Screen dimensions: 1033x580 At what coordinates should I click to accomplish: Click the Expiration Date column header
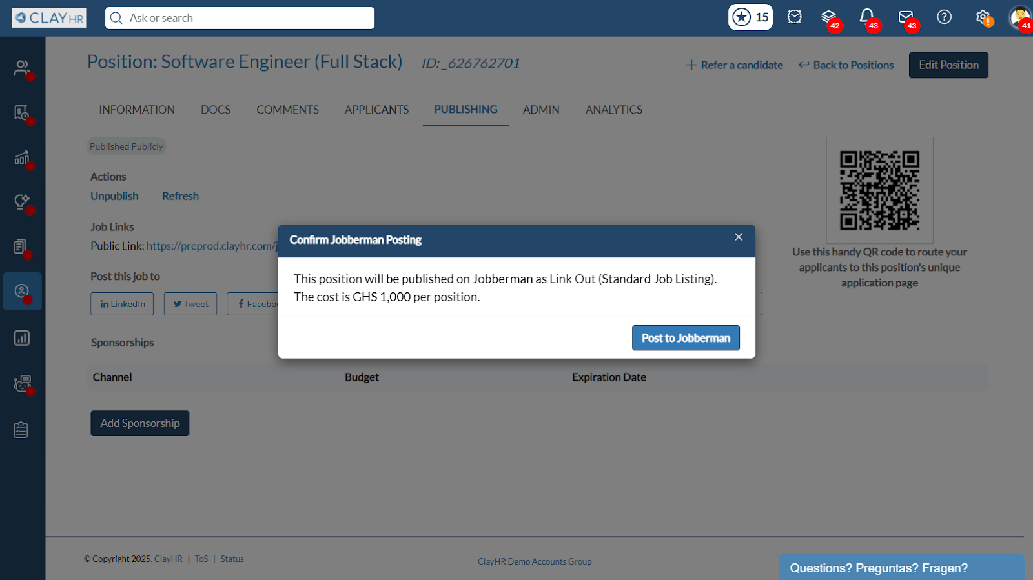point(609,377)
